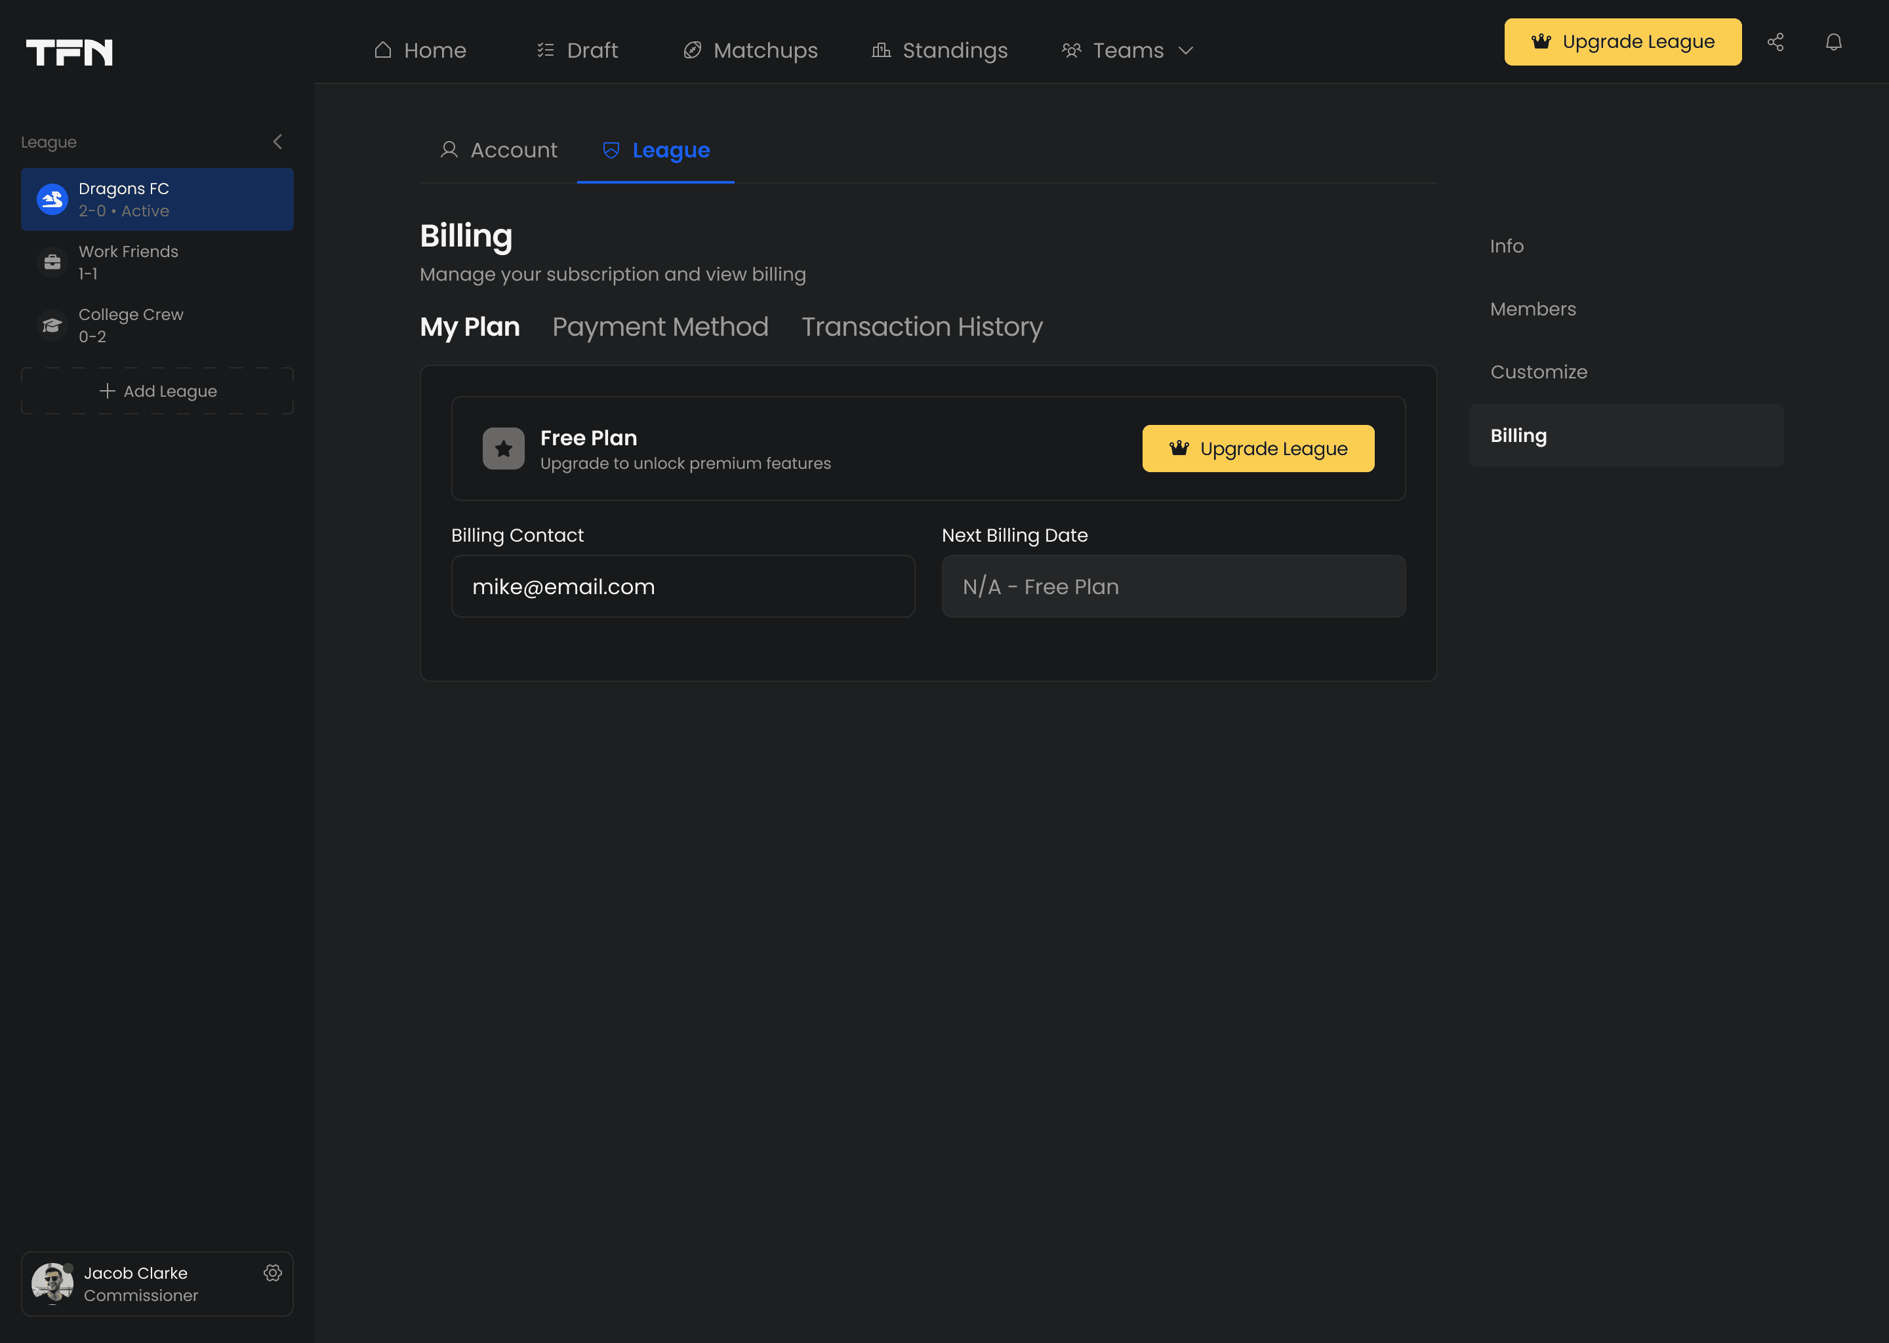The width and height of the screenshot is (1889, 1343).
Task: Click the Dragons FC league avatar icon
Action: click(52, 199)
